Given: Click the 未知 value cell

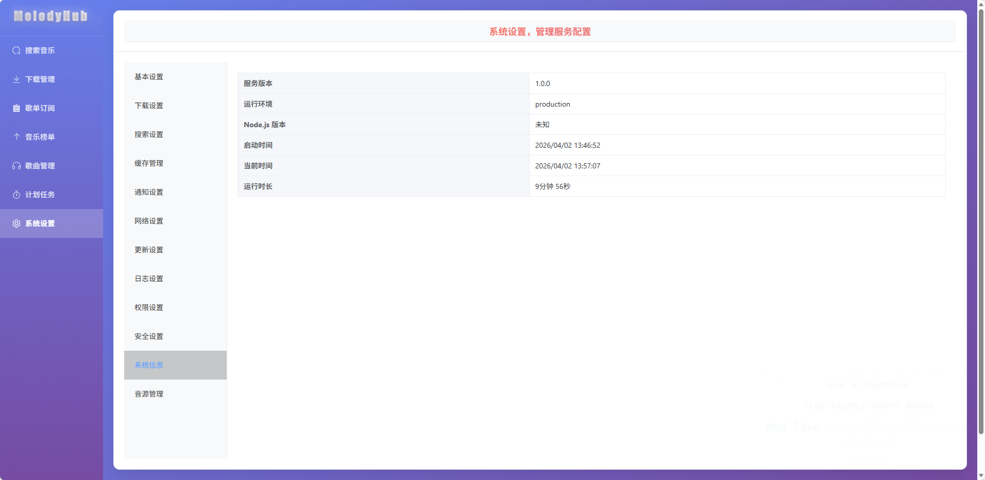Looking at the screenshot, I should tap(737, 125).
